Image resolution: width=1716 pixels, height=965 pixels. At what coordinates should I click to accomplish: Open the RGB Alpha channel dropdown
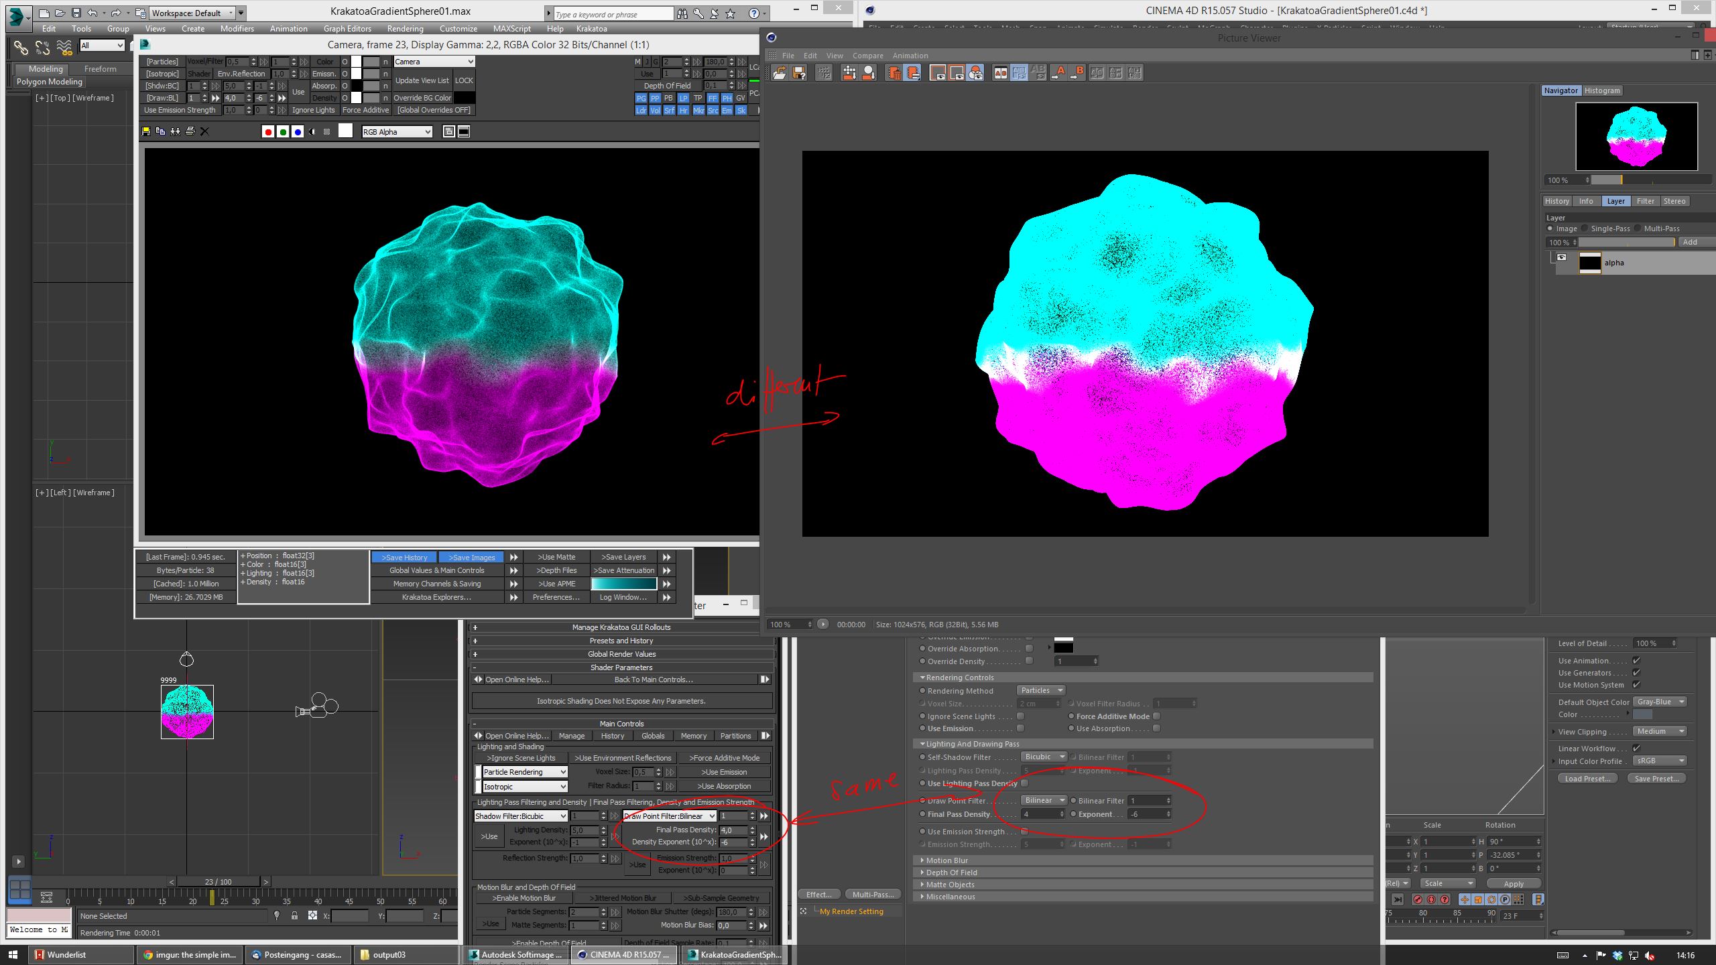[x=397, y=132]
